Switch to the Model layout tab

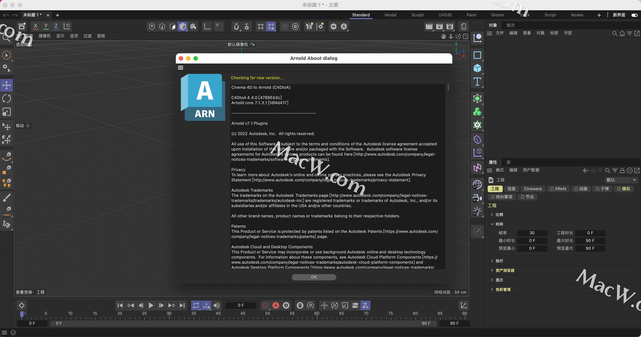tap(390, 15)
